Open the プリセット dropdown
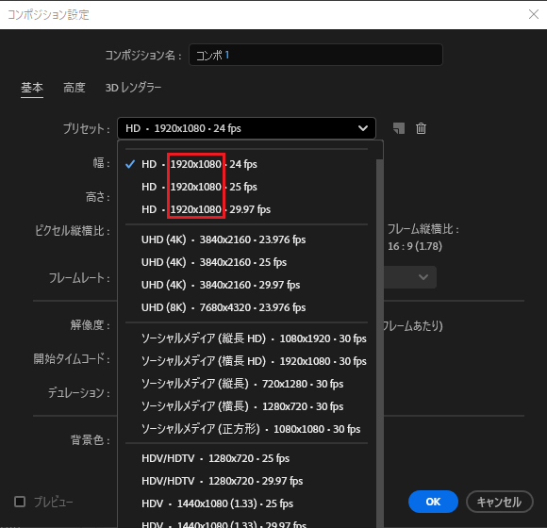Screen dimensions: 547x528 point(246,128)
